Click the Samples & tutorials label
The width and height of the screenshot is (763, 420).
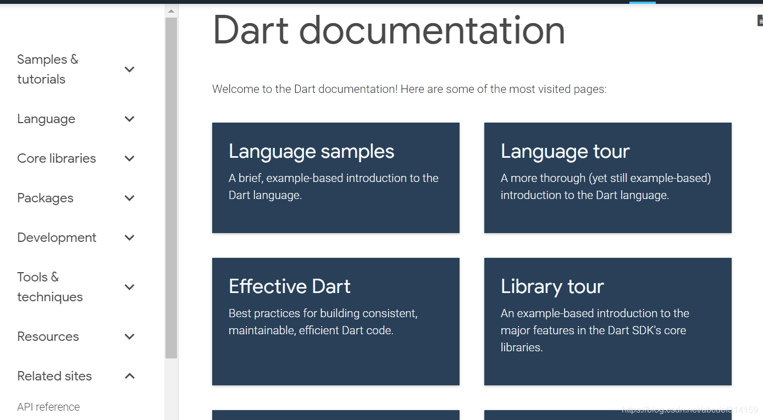pos(48,69)
